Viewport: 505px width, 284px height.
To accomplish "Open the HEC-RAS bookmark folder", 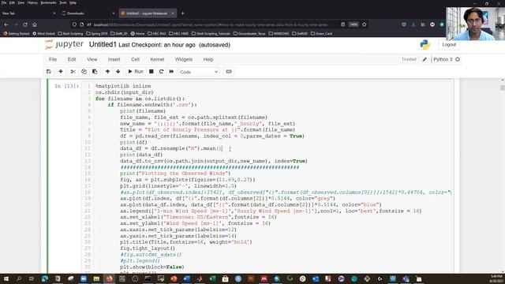I will click(157, 33).
